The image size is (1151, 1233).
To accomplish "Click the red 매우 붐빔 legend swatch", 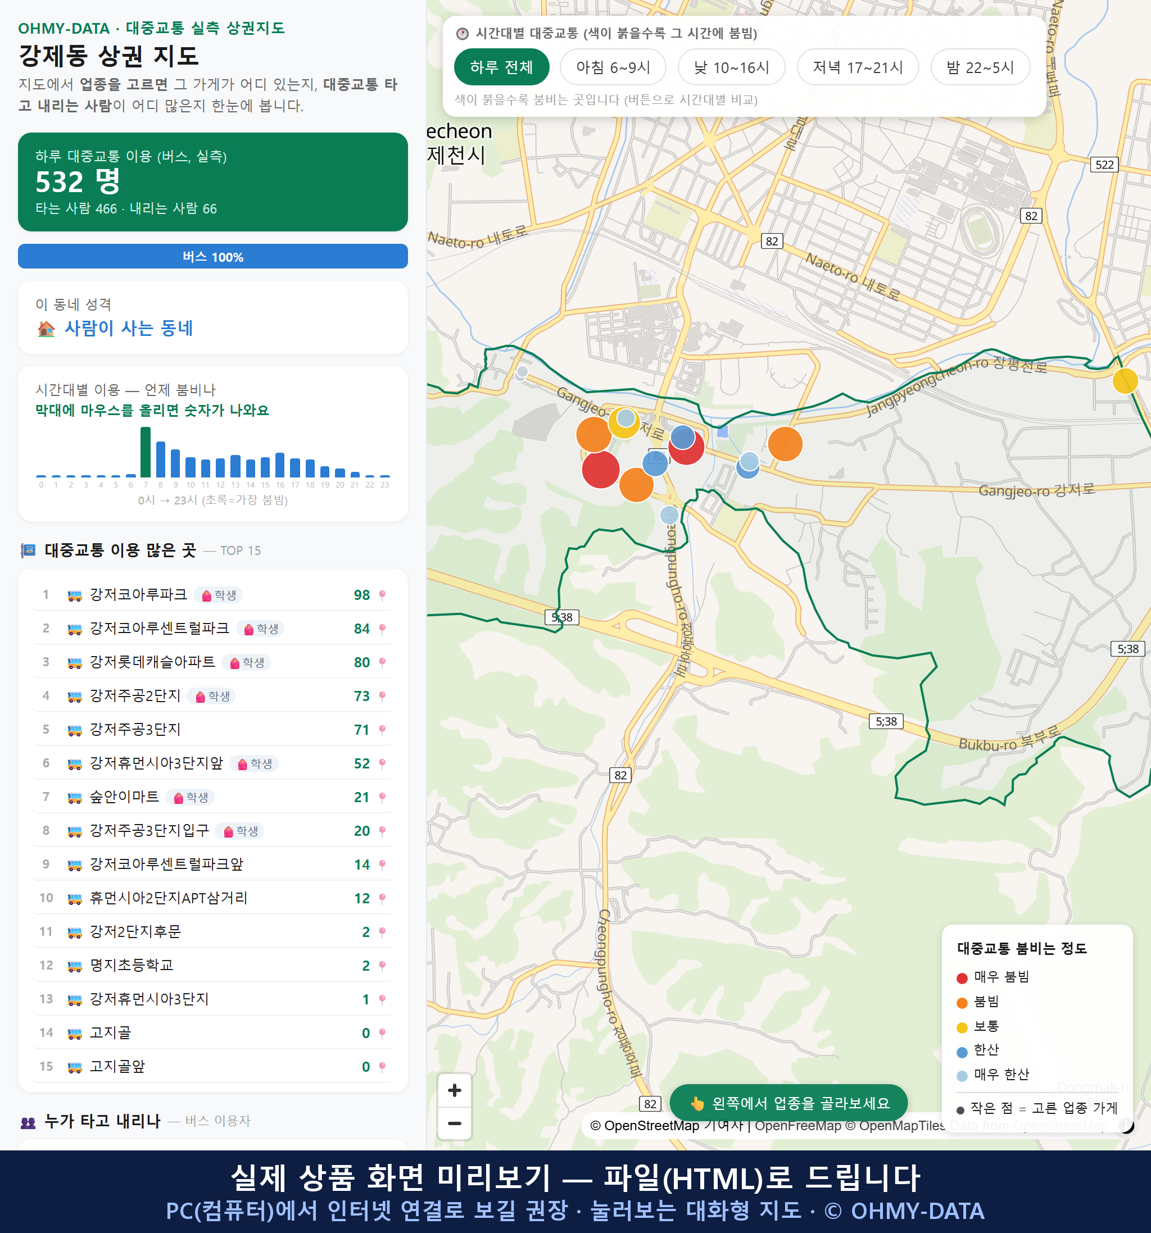I will (x=962, y=978).
